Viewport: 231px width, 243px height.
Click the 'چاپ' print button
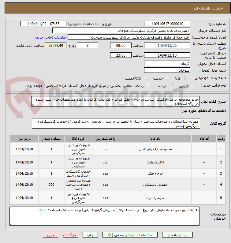[90, 235]
